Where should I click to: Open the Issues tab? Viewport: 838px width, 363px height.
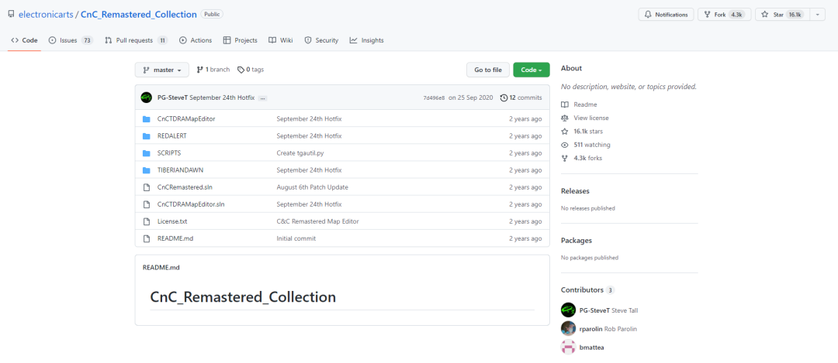[x=71, y=40]
